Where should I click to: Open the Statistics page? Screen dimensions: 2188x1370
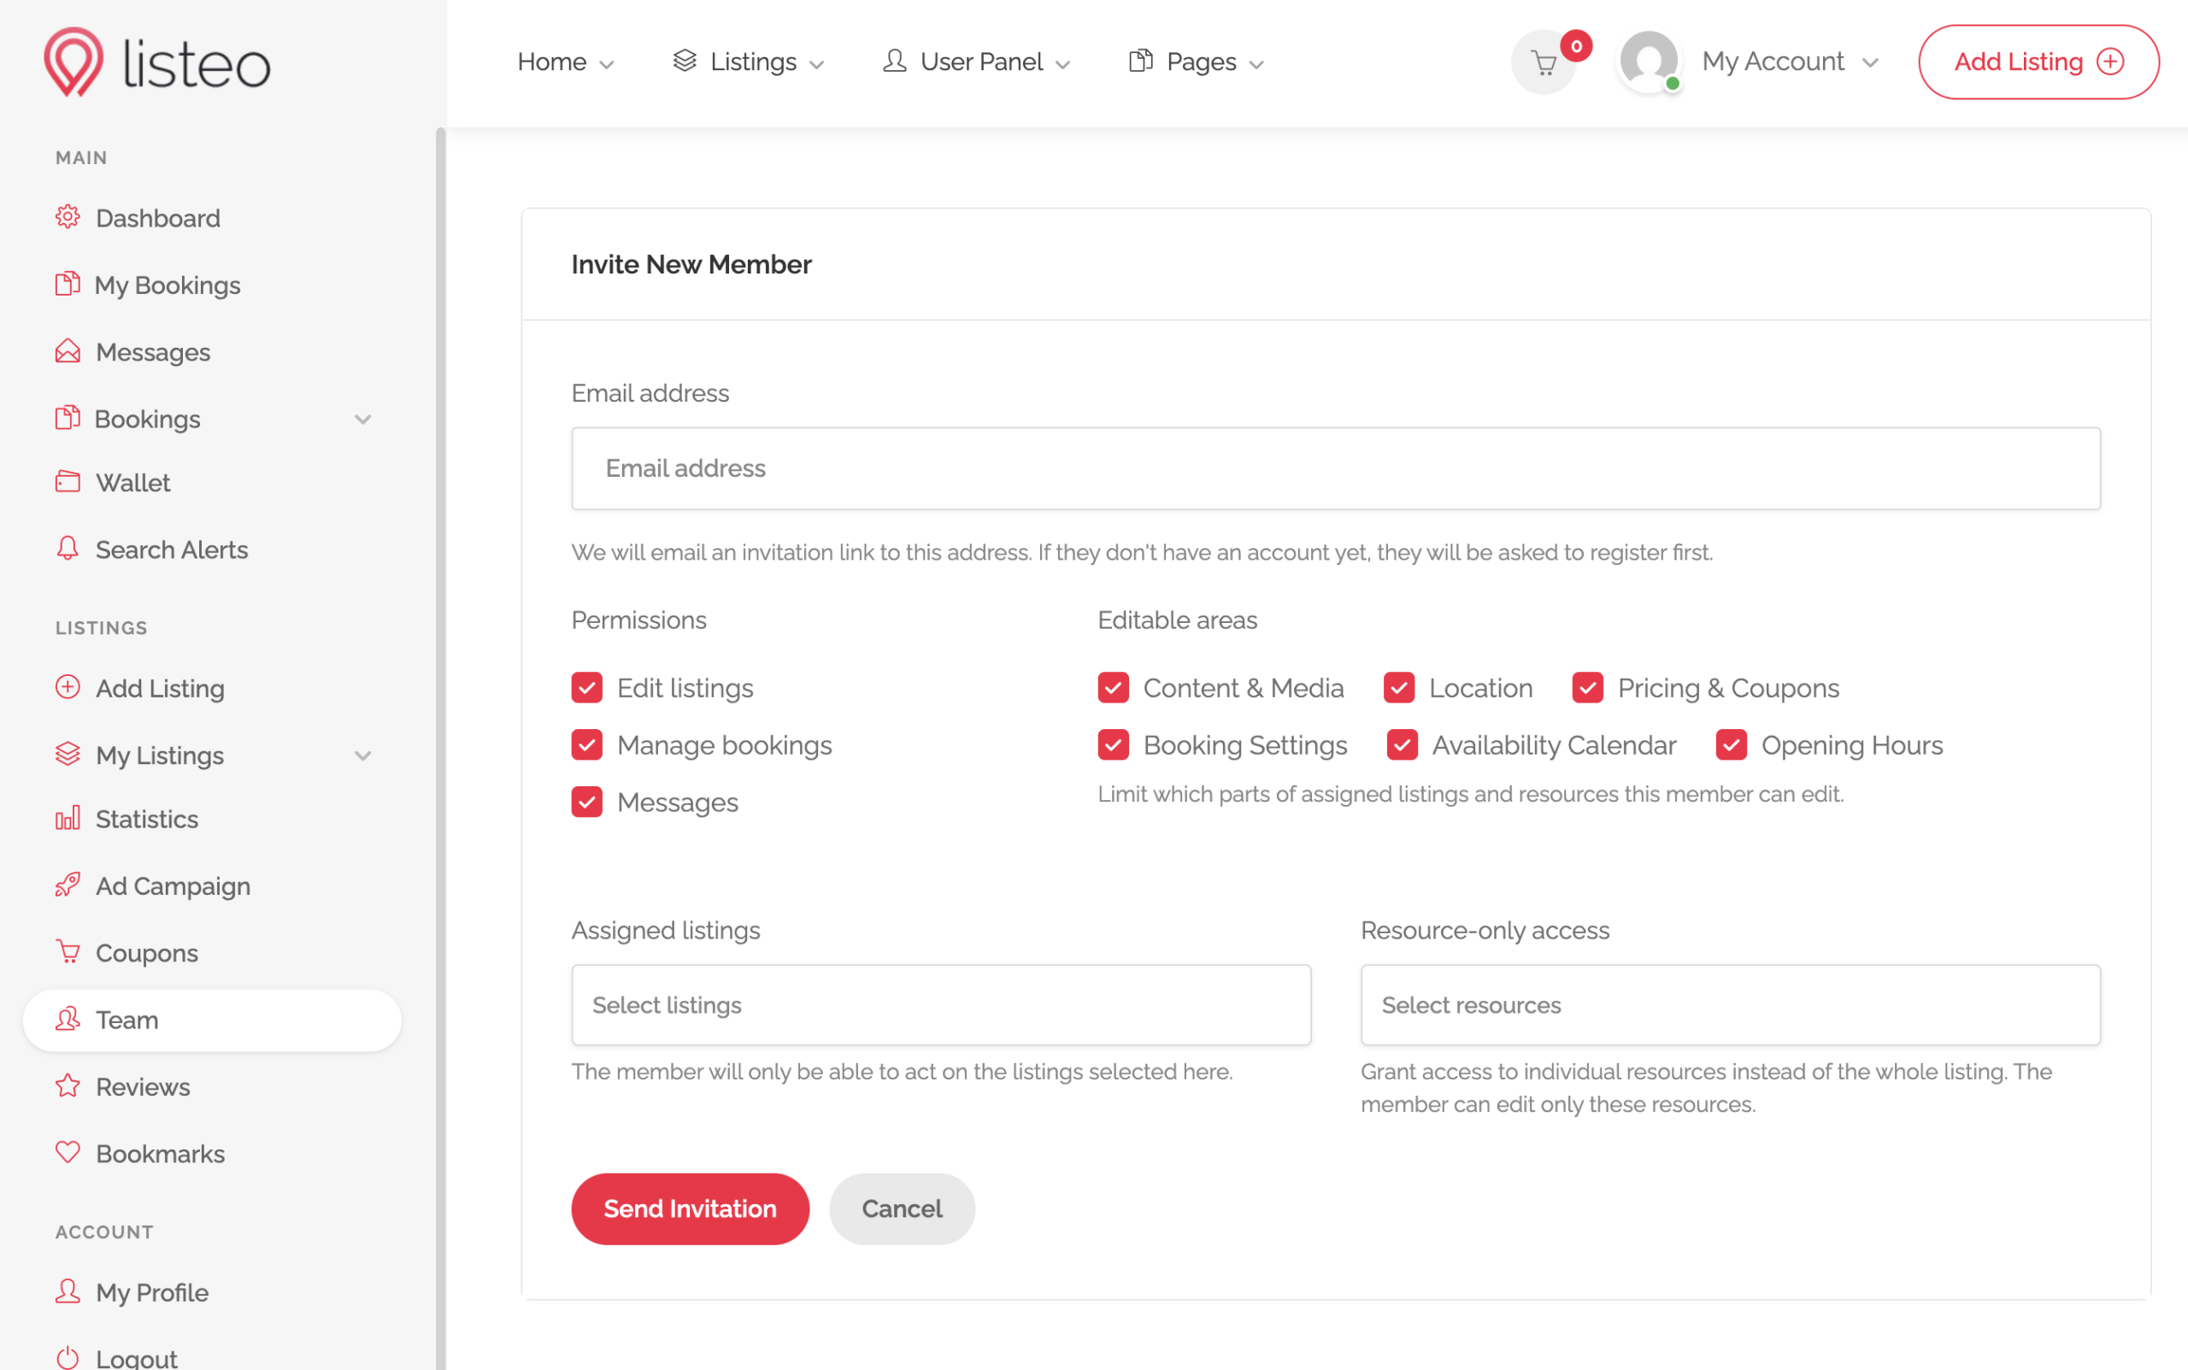tap(212, 819)
